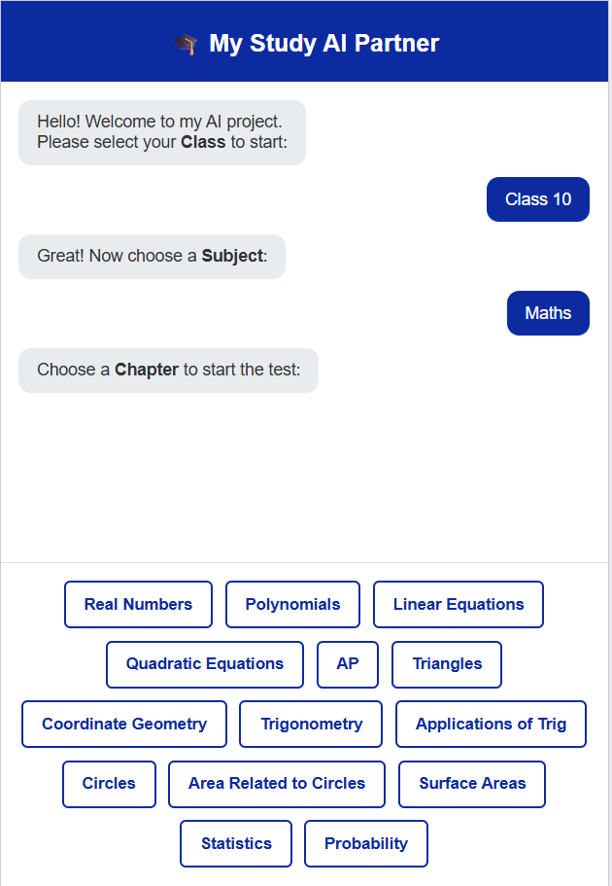Viewport: 612px width, 886px height.
Task: Pick Applications of Trig chapter
Action: click(491, 725)
